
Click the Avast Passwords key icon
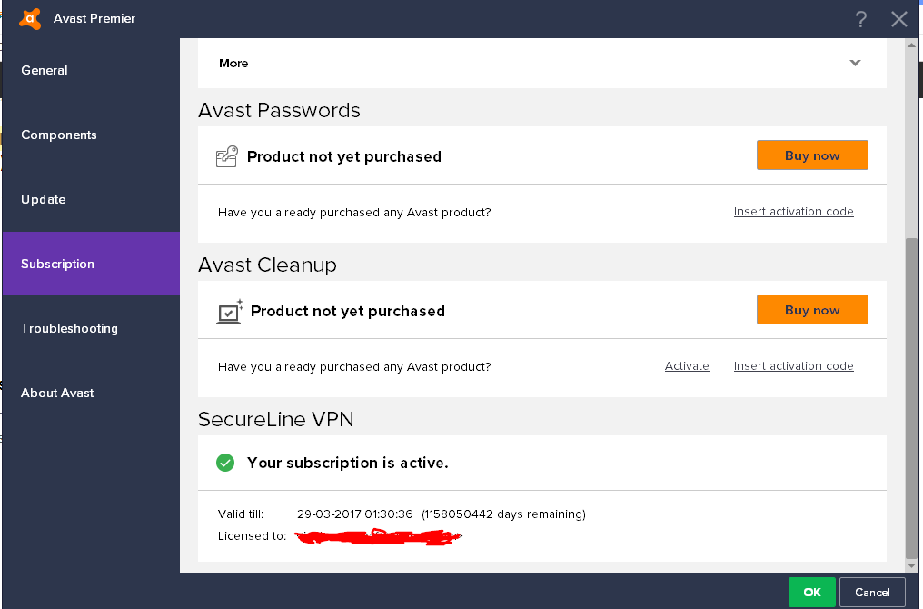[x=226, y=156]
